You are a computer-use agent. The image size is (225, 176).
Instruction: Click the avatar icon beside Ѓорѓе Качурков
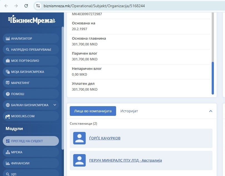79,138
